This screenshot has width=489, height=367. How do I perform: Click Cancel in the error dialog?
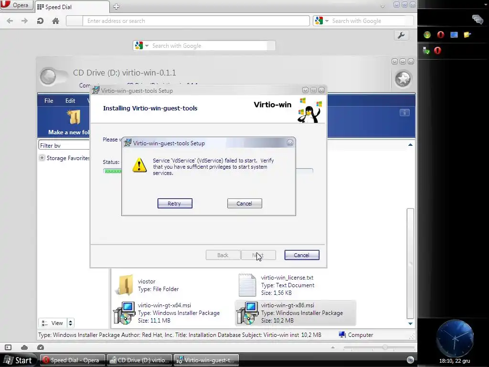(244, 204)
